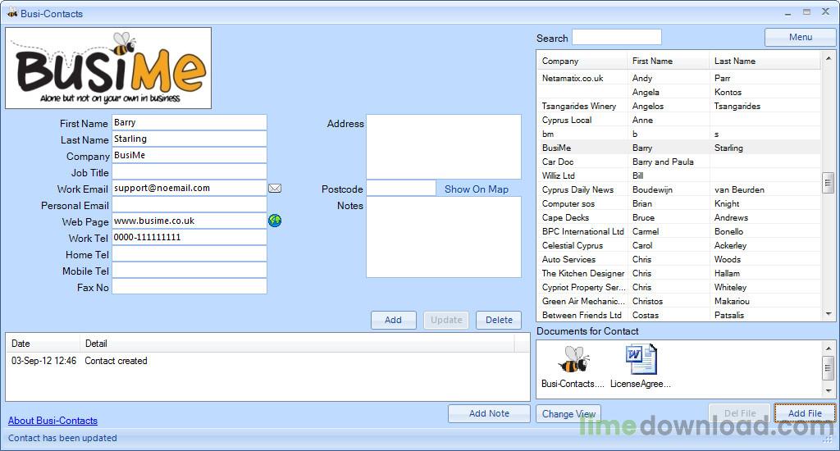
Task: Click the Delete contact button
Action: tap(499, 320)
